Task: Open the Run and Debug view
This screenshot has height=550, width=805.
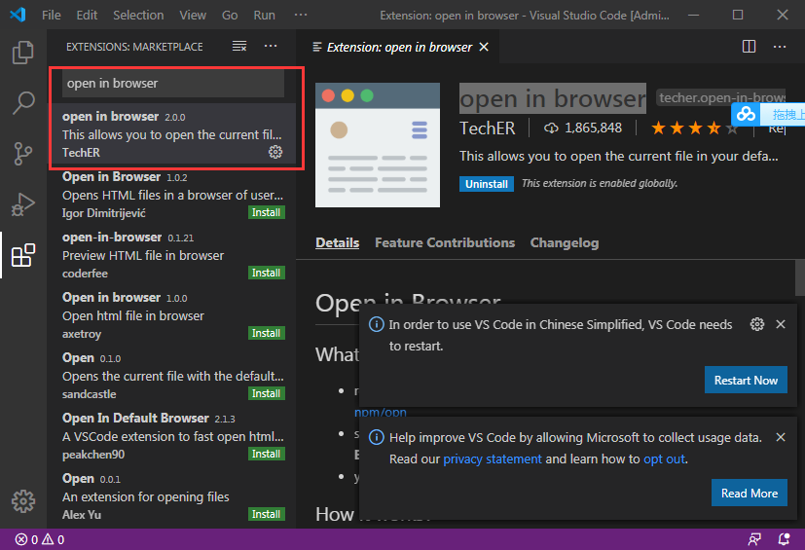Action: point(23,203)
